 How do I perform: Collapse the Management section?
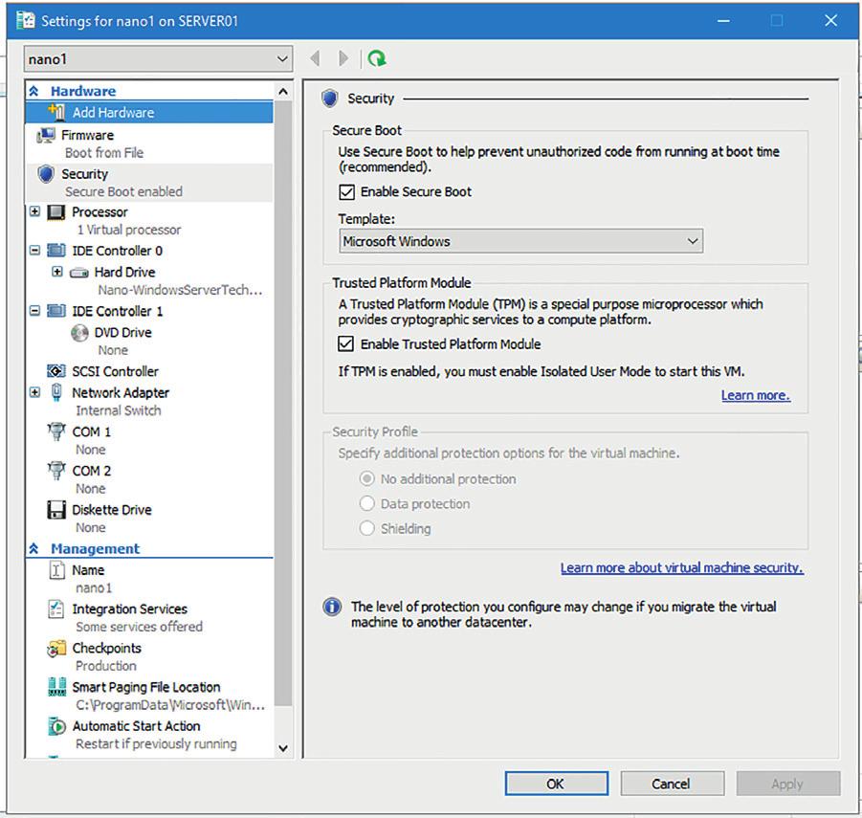(34, 548)
